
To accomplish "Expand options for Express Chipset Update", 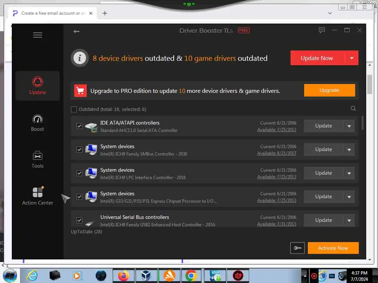I will click(349, 197).
